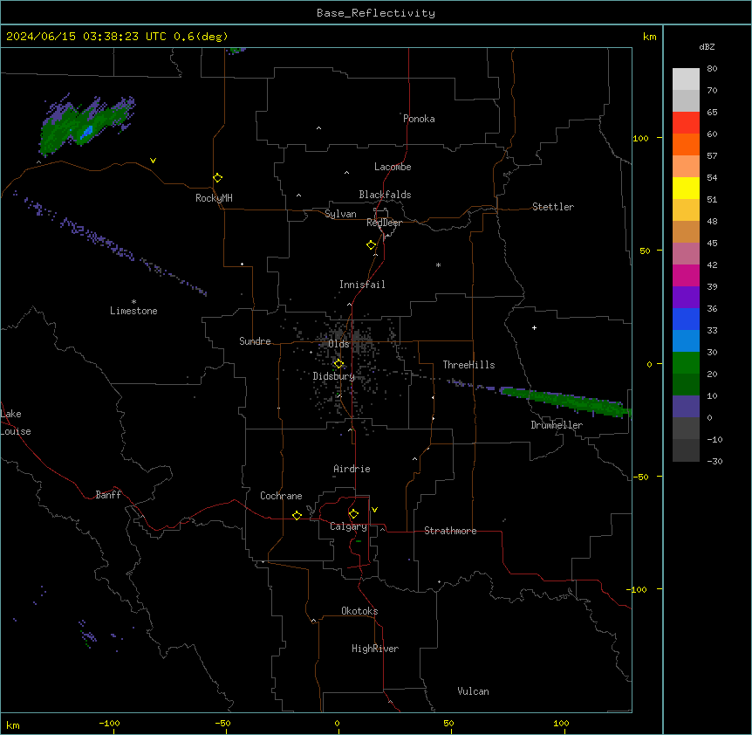Click the Cochrane town label

(281, 496)
